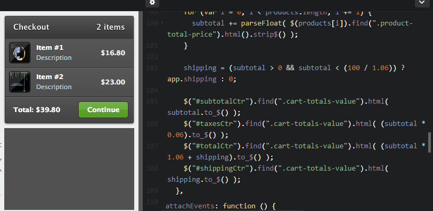Click the green Continue button

click(x=103, y=109)
